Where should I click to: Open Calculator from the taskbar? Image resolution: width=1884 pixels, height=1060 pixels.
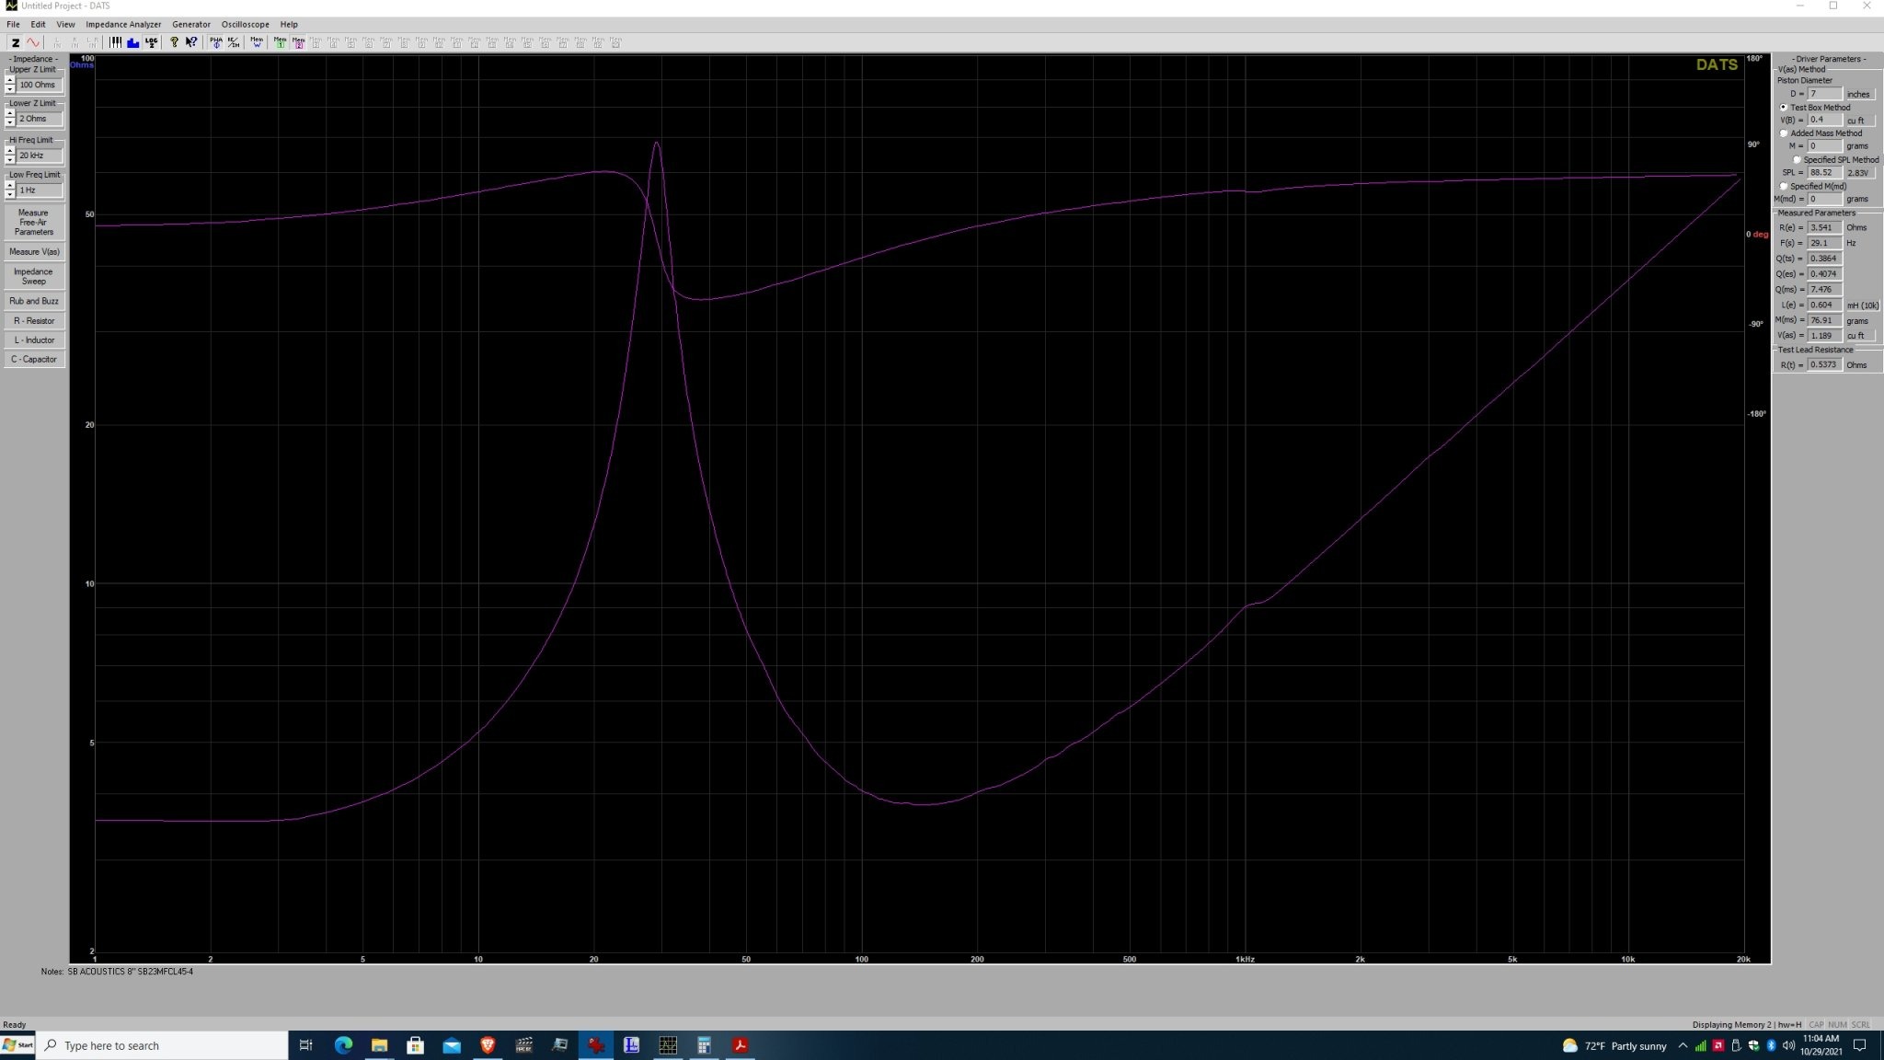[x=704, y=1045]
